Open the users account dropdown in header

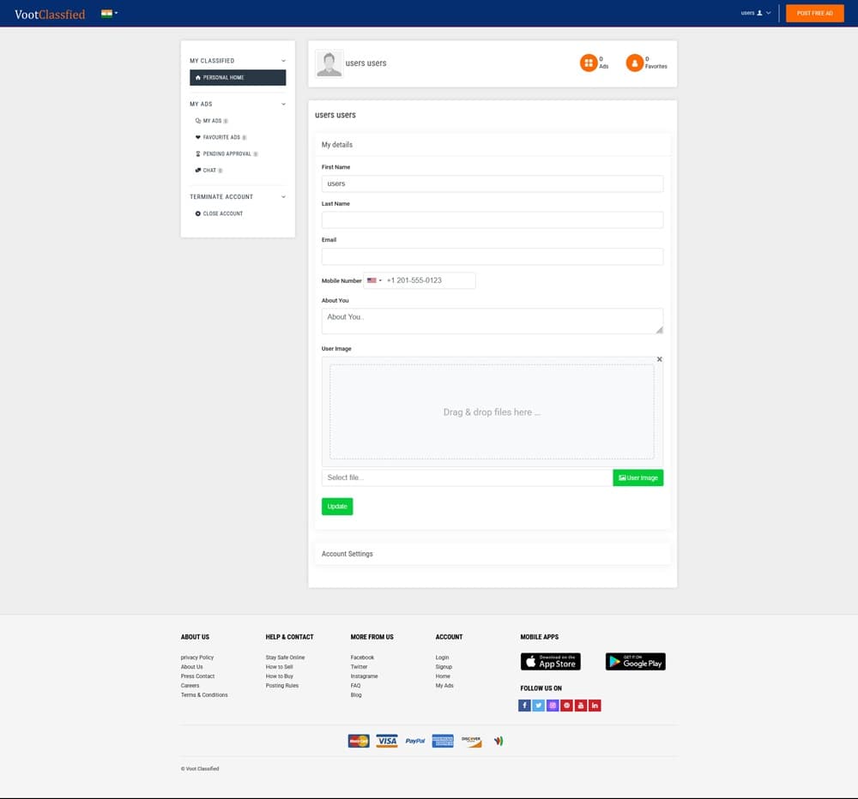pyautogui.click(x=755, y=13)
